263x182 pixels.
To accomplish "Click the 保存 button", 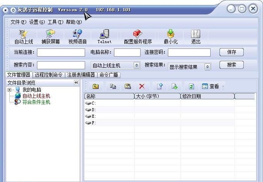I will click(x=231, y=52).
